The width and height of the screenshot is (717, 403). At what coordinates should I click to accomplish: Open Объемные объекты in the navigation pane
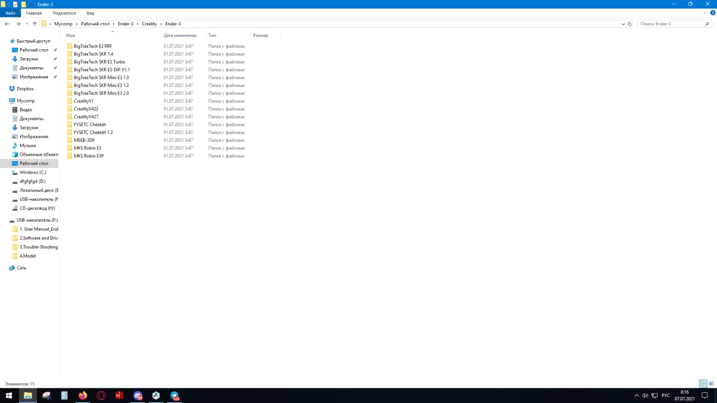click(x=39, y=154)
